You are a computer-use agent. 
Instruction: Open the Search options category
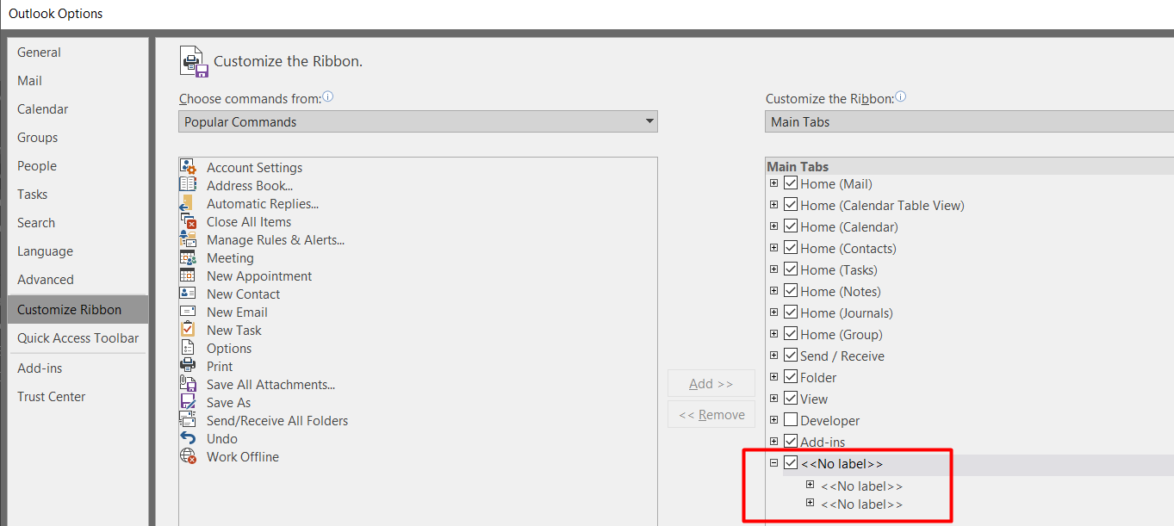[78, 223]
